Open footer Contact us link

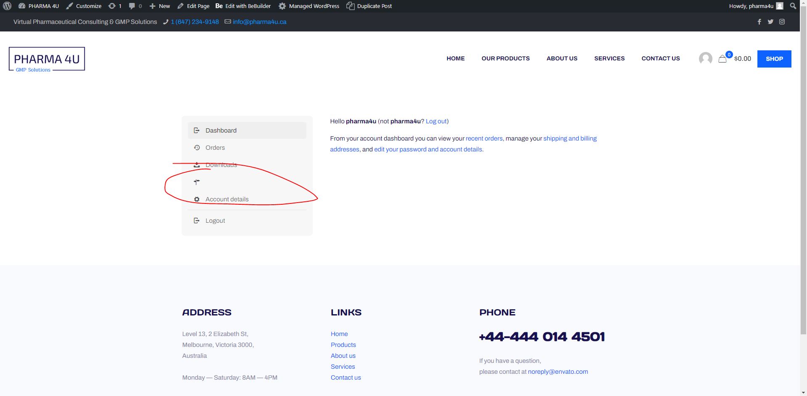pos(346,378)
